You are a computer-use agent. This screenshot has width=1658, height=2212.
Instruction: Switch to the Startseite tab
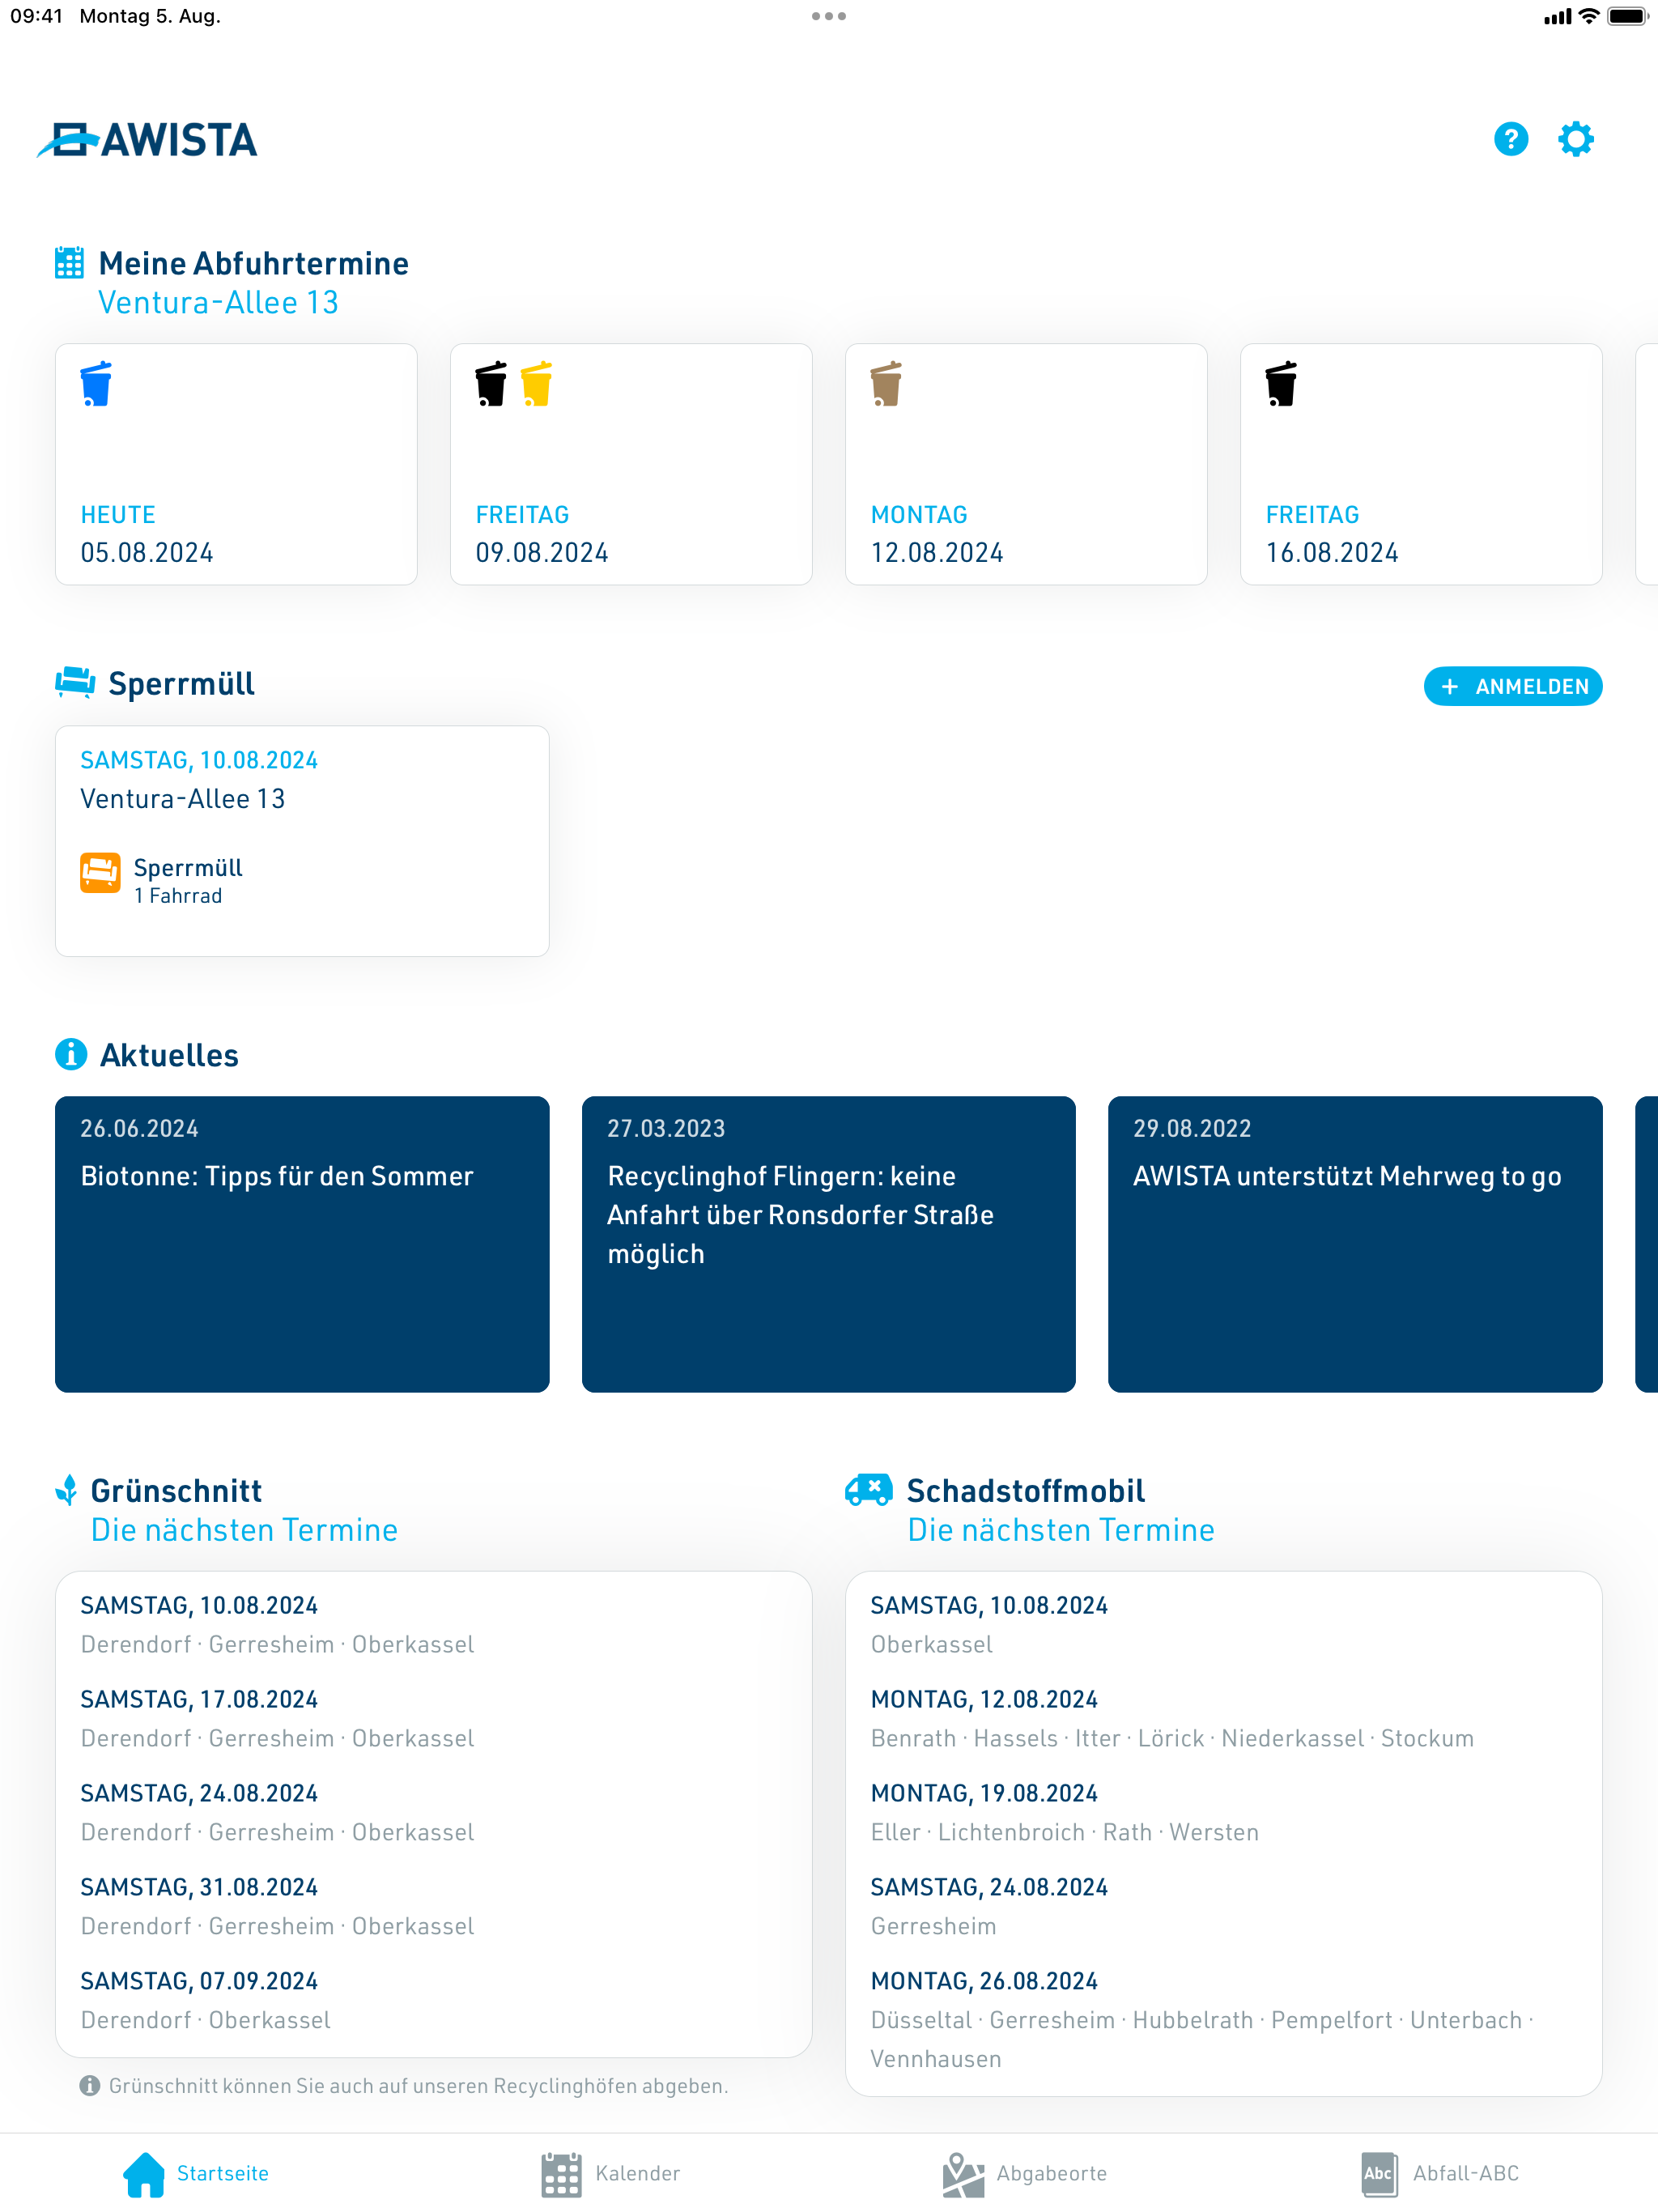pos(196,2174)
